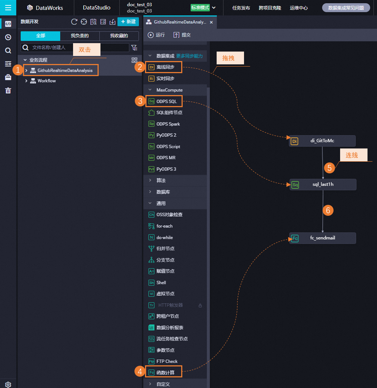Click the locate crosshair icon
Screen dimensions: 377x388
pos(84,22)
